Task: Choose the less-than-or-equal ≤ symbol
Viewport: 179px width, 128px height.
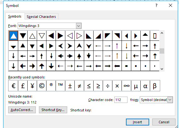Action: [89, 86]
